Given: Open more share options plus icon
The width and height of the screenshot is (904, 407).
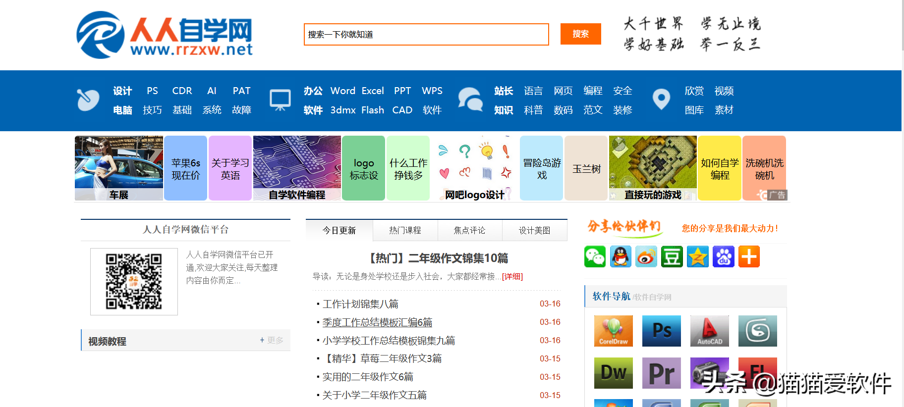Looking at the screenshot, I should tap(749, 256).
